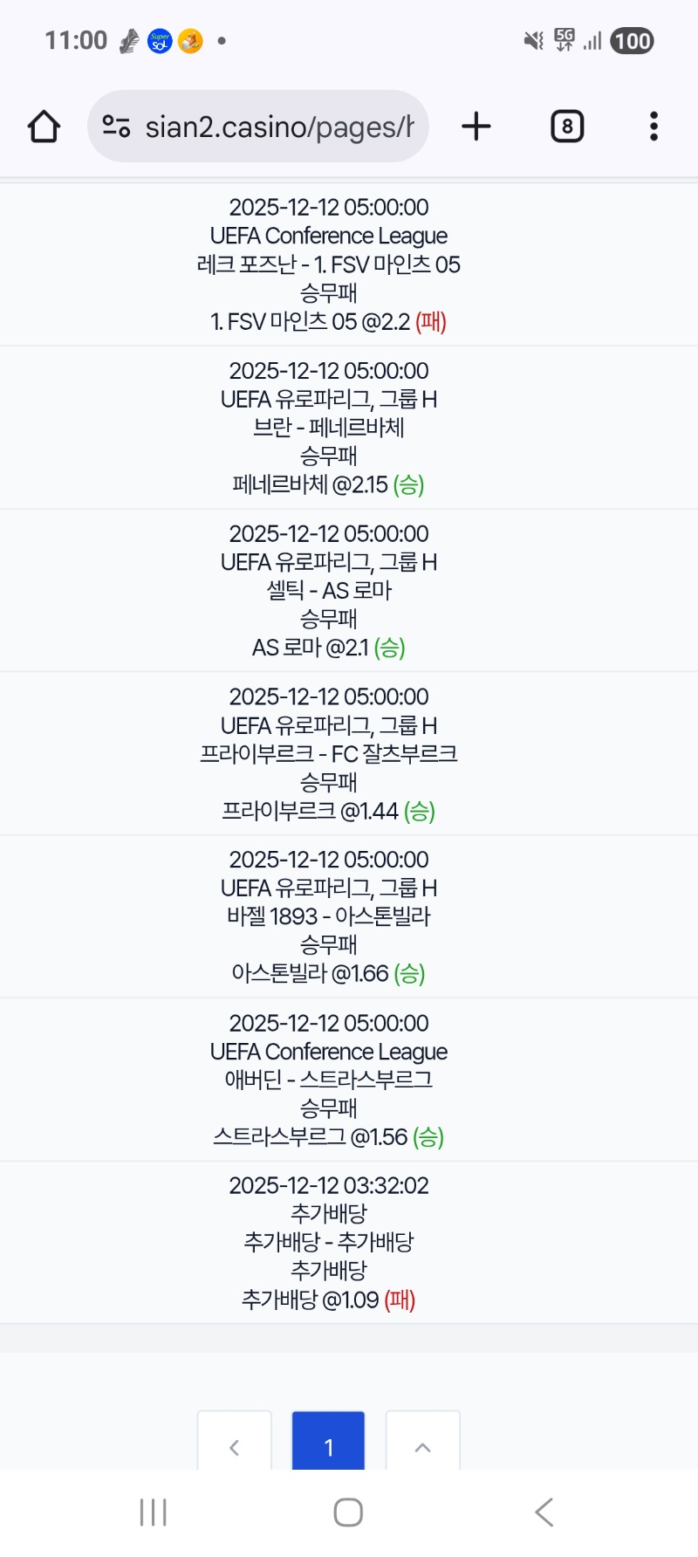Open the tab switcher showing 8 tabs
This screenshot has width=698, height=1557.
point(567,127)
